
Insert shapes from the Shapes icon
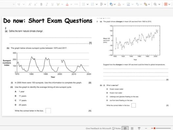(111, 4)
